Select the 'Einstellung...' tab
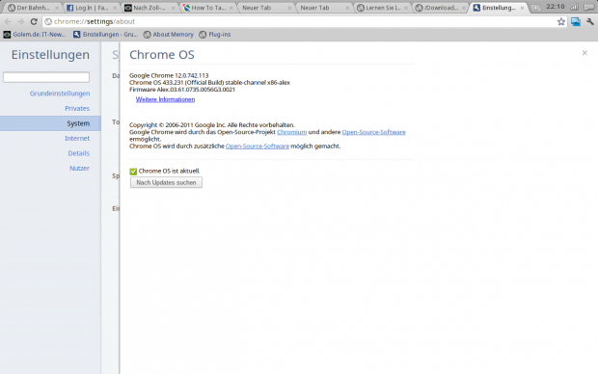The height and width of the screenshot is (374, 598). 499,8
